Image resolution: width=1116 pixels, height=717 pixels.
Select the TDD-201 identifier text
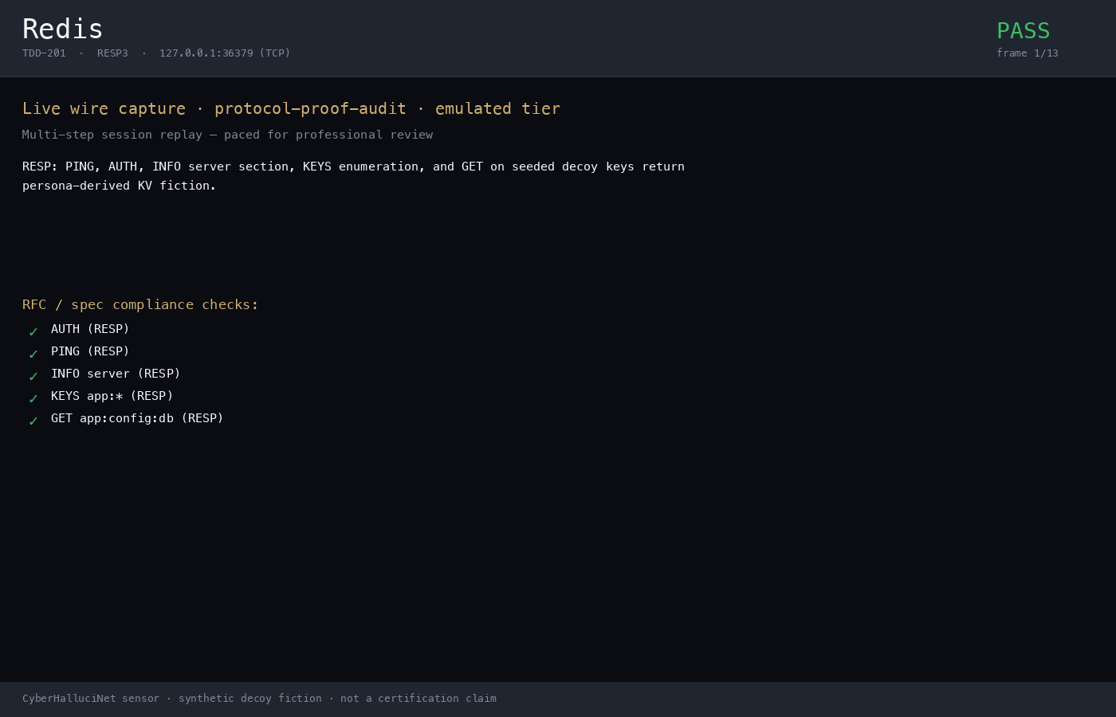[44, 53]
